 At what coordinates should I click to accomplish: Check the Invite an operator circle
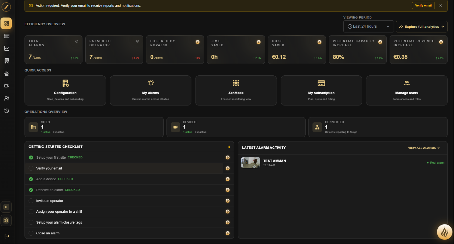click(31, 201)
